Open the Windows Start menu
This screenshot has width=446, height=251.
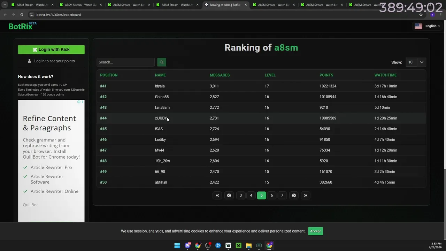(x=177, y=245)
